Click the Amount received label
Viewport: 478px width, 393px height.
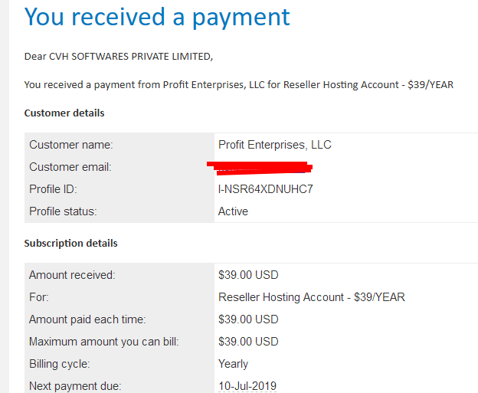point(72,275)
